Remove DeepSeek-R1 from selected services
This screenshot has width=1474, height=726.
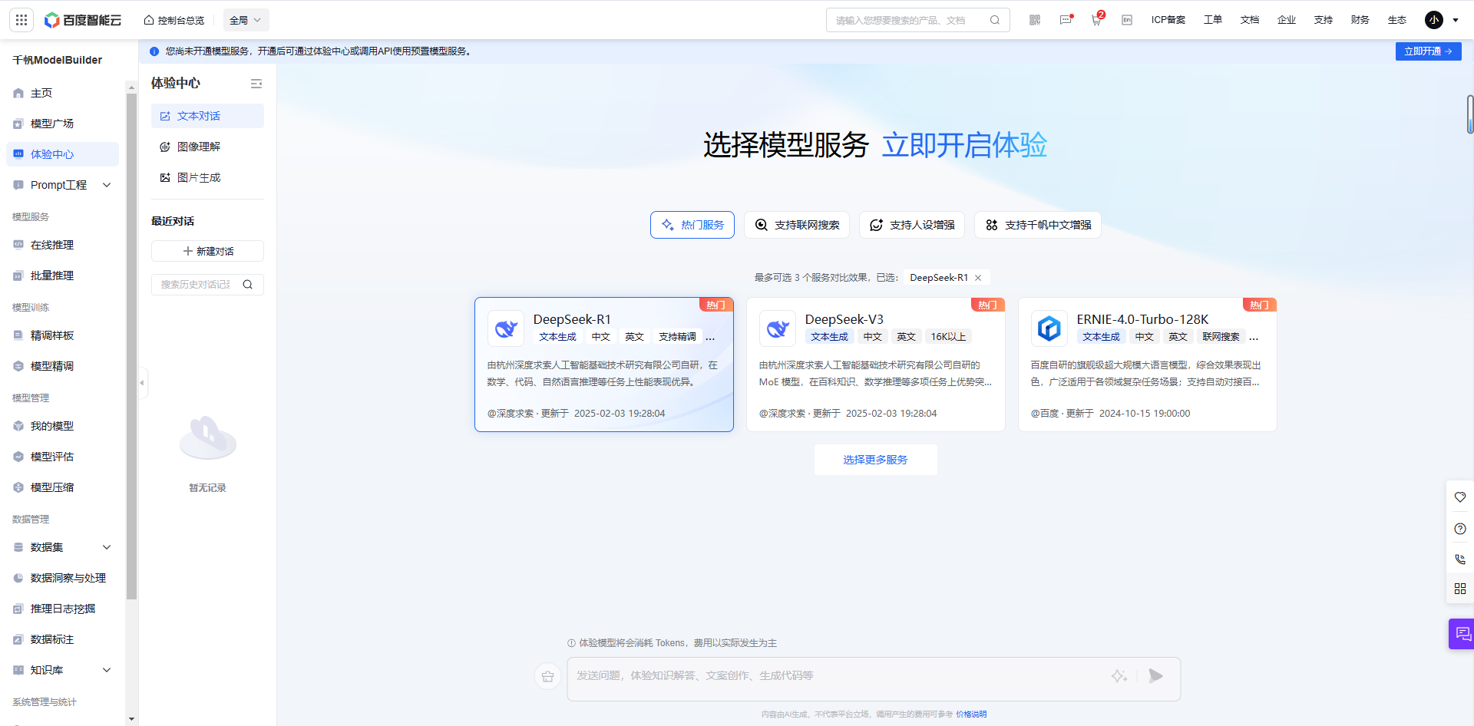[978, 278]
